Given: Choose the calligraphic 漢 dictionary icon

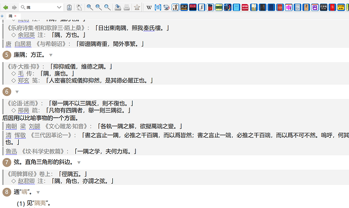Looking at the screenshot, I should [x=176, y=8].
